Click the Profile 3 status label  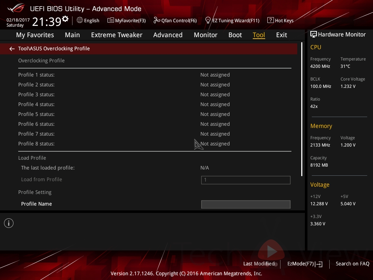point(36,94)
